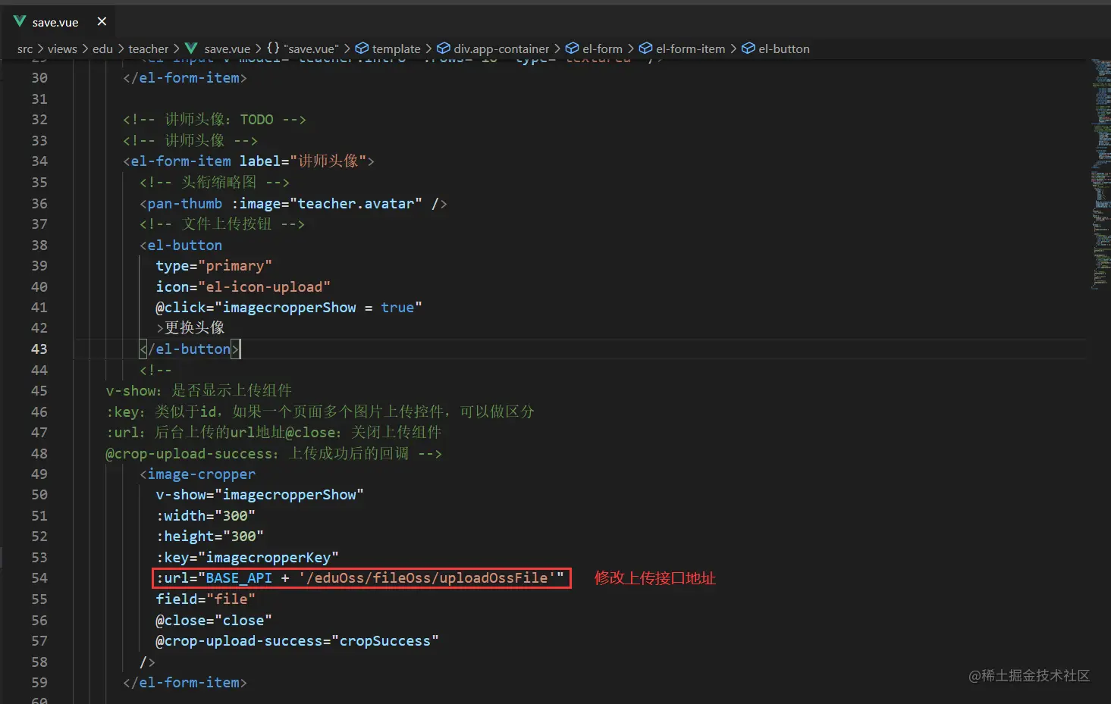Click "cropSuccess" on line 57
The height and width of the screenshot is (704, 1111).
click(385, 641)
